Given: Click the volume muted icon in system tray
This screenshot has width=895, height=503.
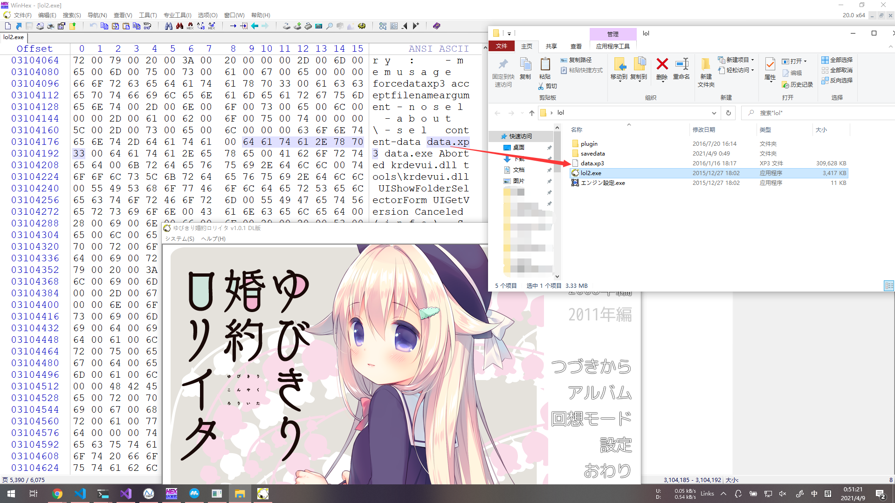Looking at the screenshot, I should (x=783, y=494).
